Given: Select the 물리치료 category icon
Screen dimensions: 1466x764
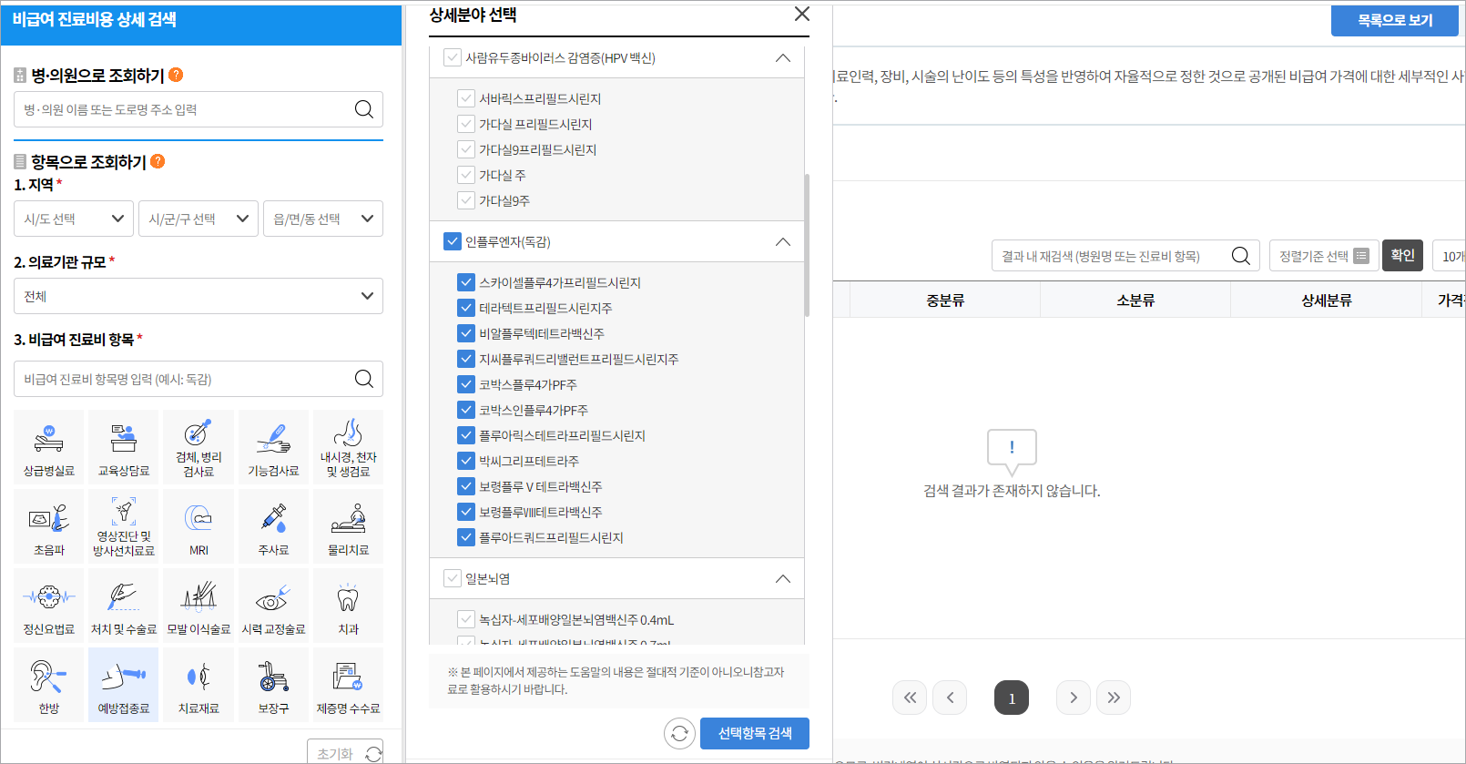Looking at the screenshot, I should [348, 526].
